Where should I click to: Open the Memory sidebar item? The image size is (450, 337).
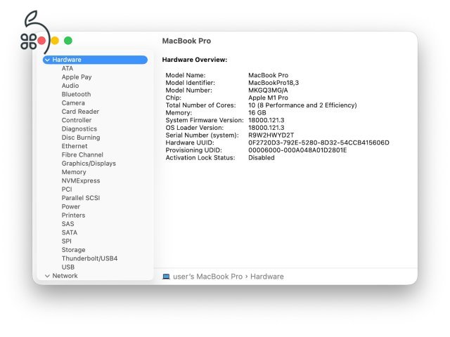[74, 172]
